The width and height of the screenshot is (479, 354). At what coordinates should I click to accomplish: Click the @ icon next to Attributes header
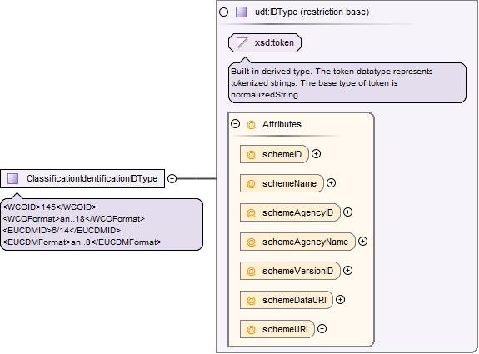pos(251,125)
